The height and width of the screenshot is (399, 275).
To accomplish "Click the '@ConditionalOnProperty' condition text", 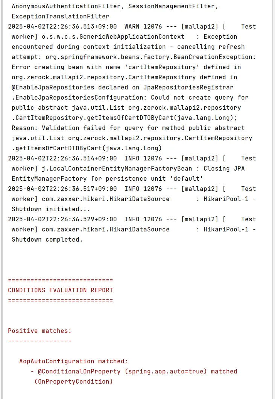I will click(x=79, y=372).
